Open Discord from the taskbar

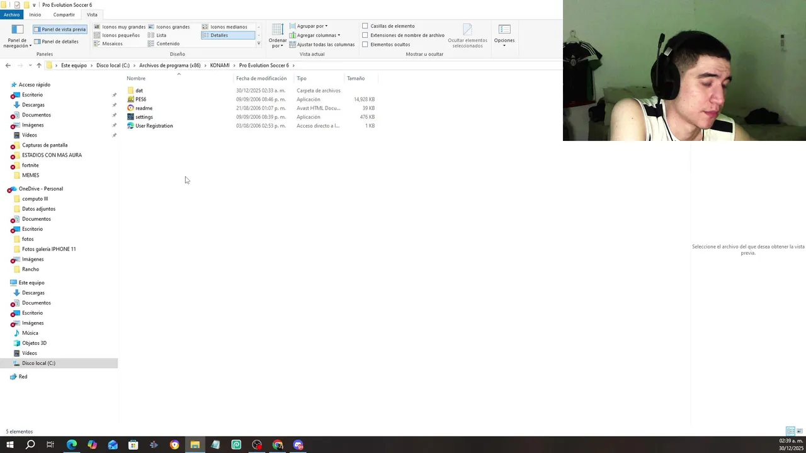298,445
